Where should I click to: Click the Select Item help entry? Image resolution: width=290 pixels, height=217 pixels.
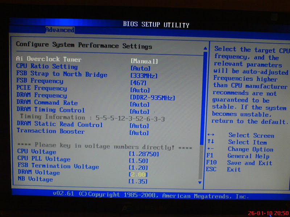coord(248,142)
